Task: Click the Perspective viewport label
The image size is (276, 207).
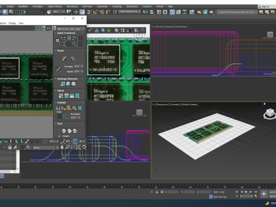Action: tap(163, 105)
